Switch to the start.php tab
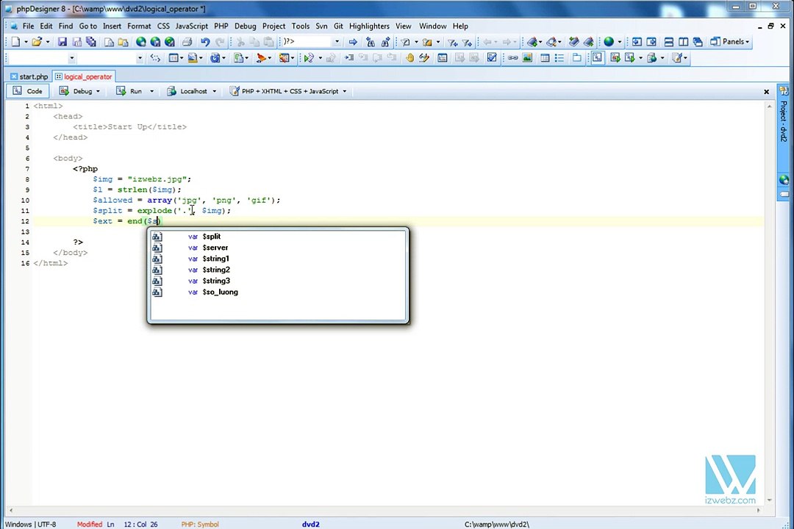794x529 pixels. [29, 76]
